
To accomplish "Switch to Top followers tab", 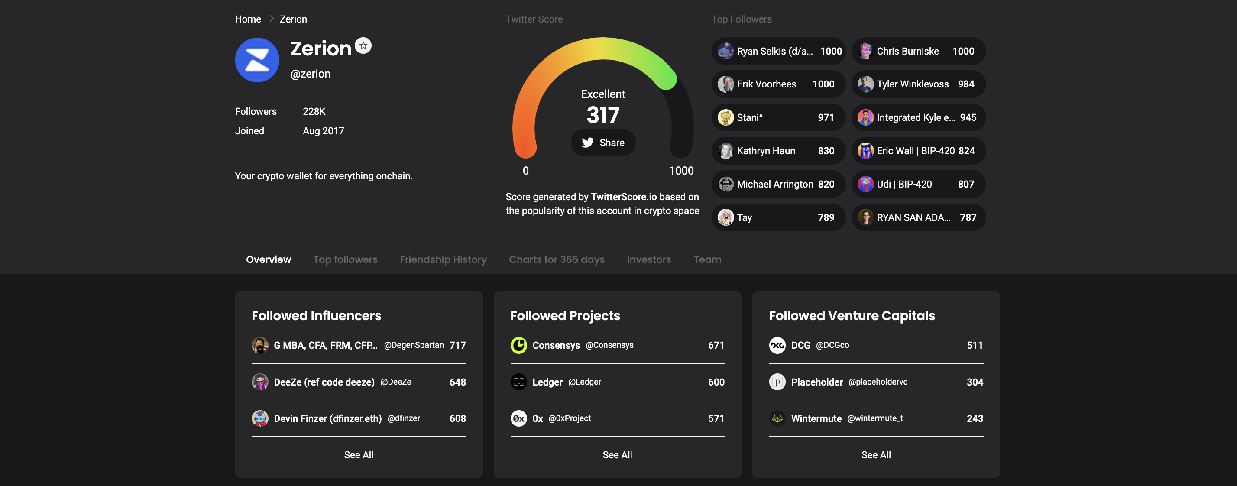I will coord(345,259).
